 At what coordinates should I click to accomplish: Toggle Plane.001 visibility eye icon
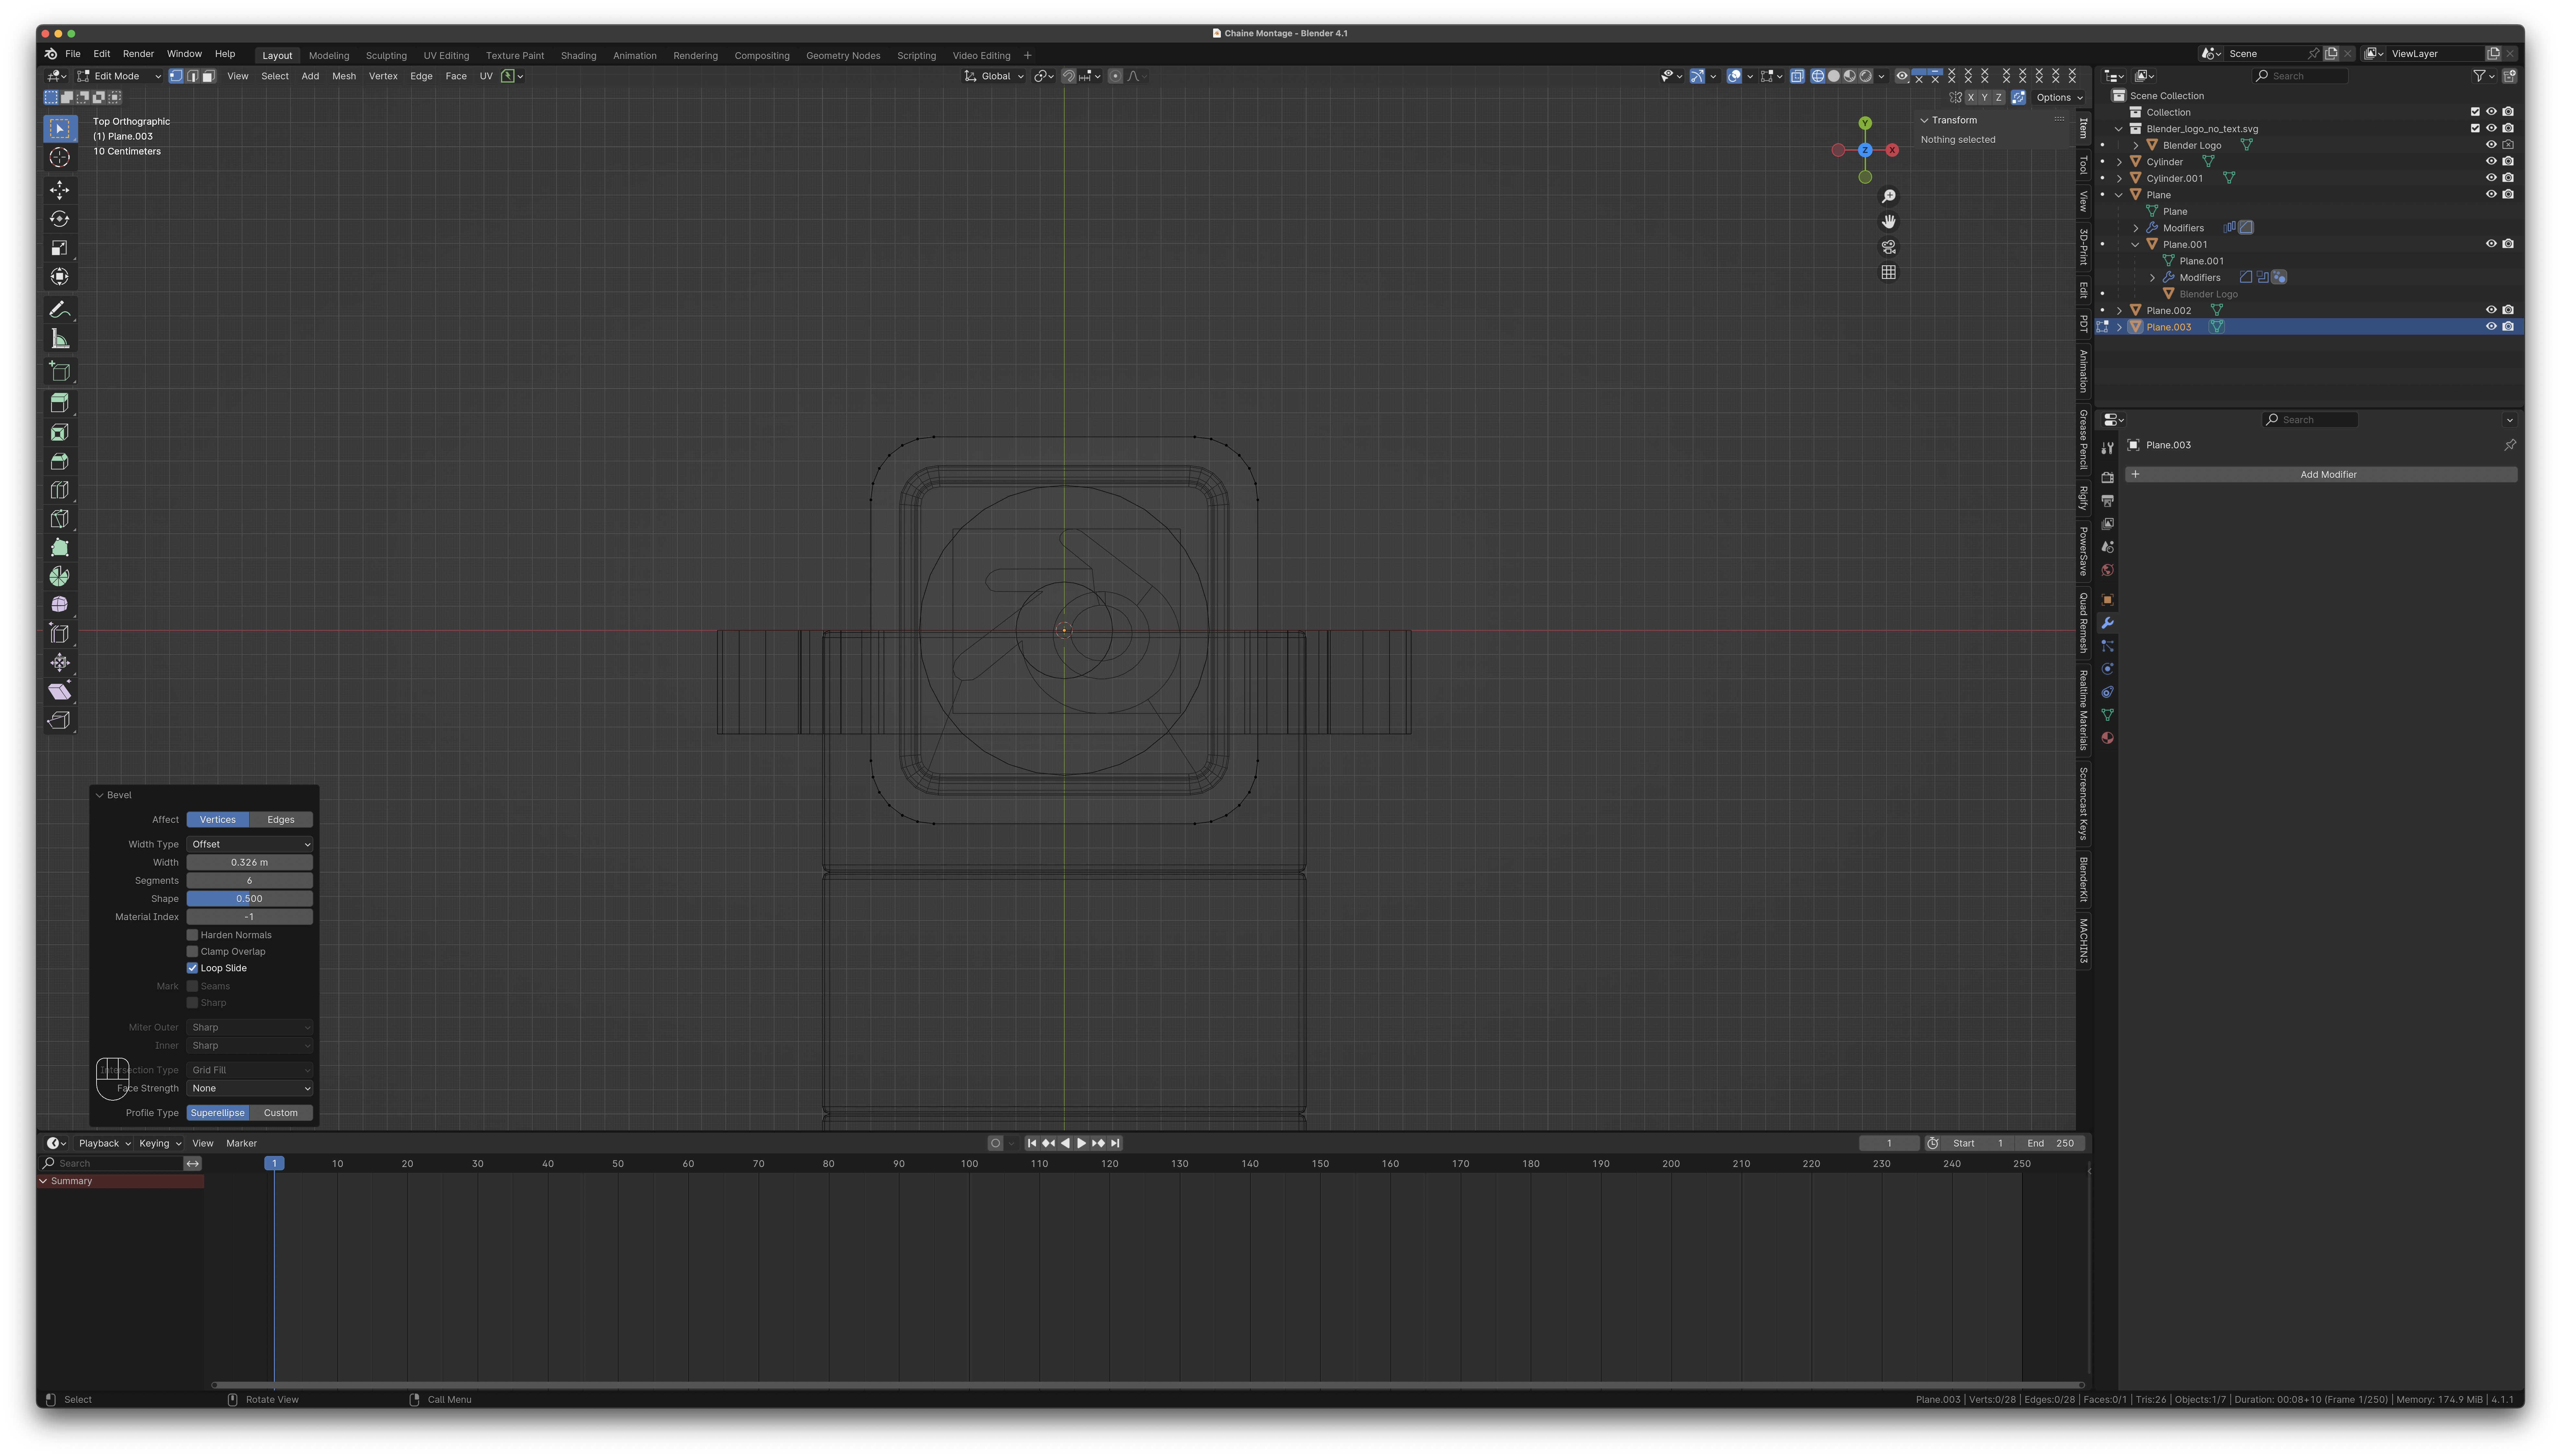point(2491,244)
